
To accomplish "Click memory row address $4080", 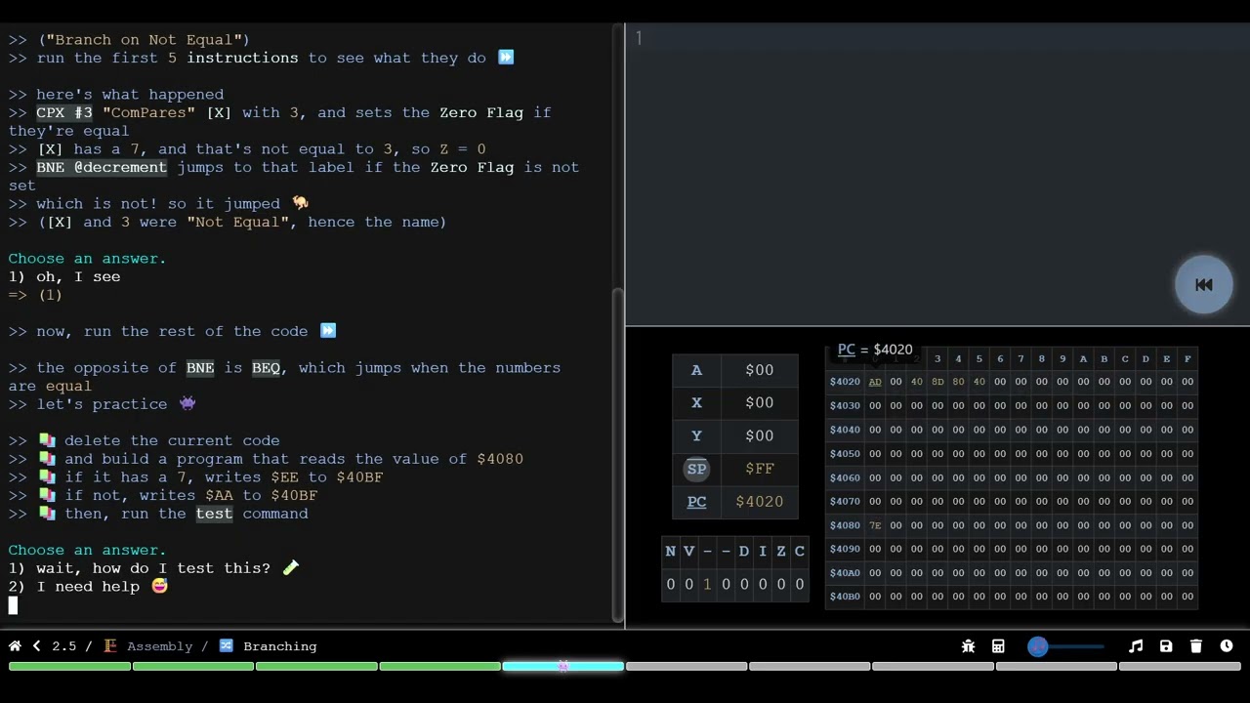I will [845, 525].
